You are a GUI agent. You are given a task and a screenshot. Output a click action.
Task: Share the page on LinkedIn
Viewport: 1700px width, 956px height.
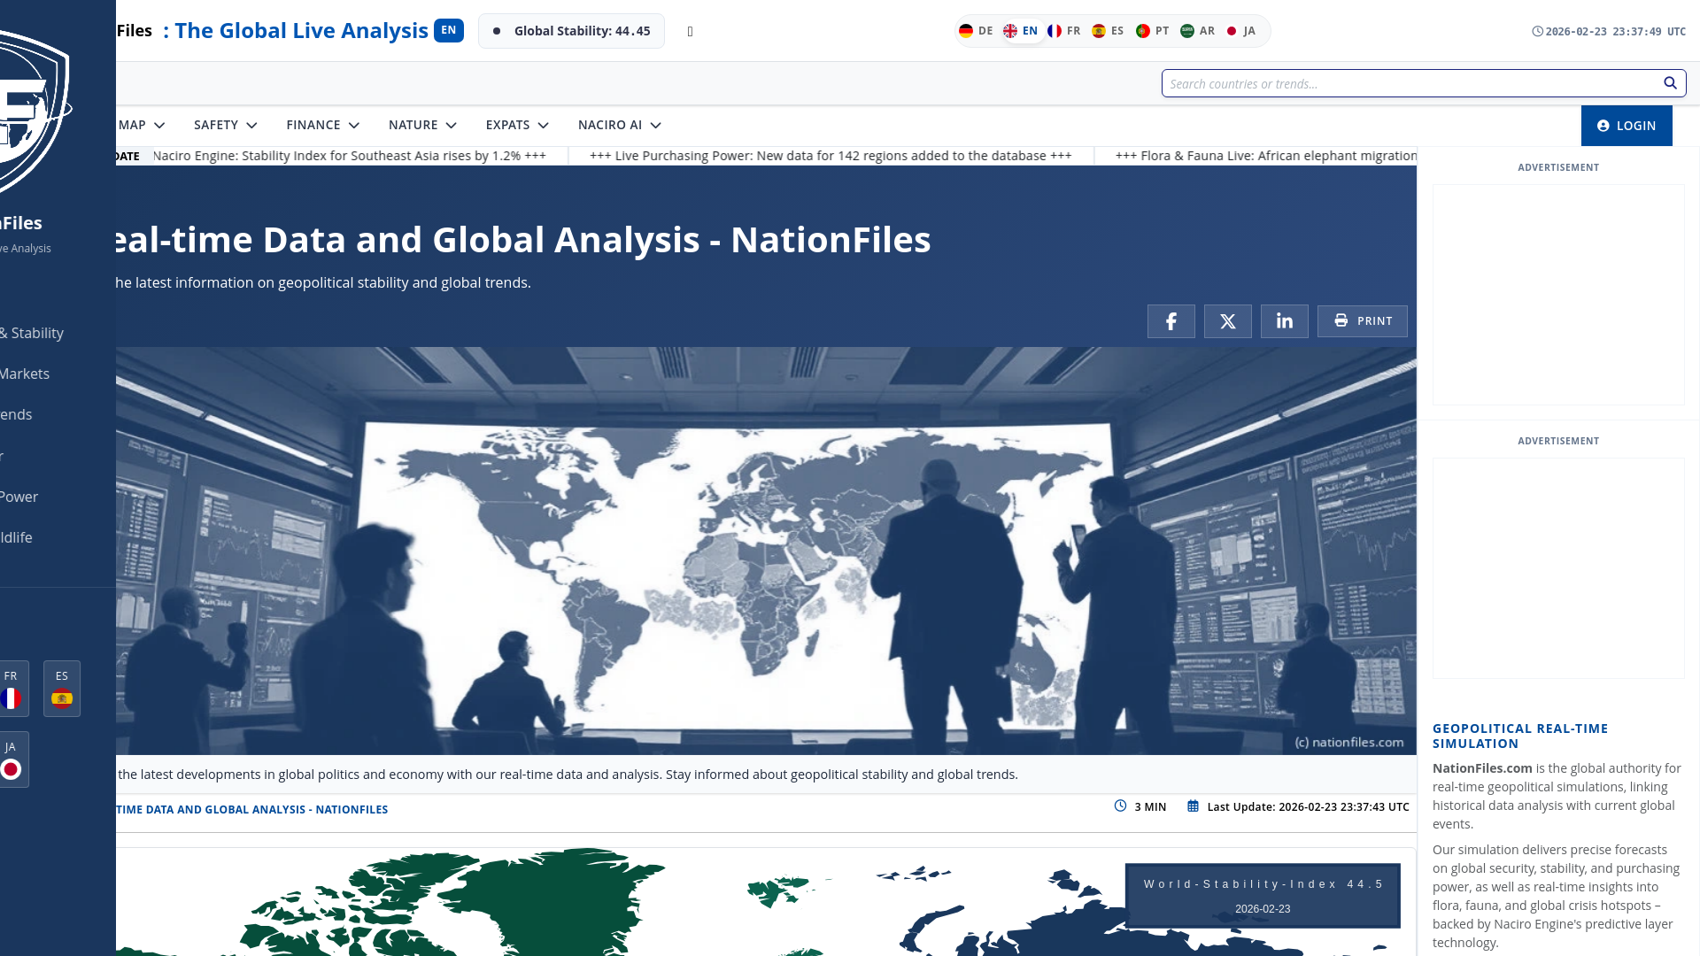pyautogui.click(x=1284, y=321)
